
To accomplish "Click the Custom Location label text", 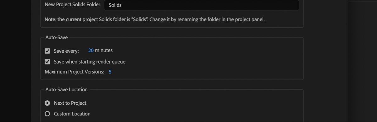I will coord(72,114).
